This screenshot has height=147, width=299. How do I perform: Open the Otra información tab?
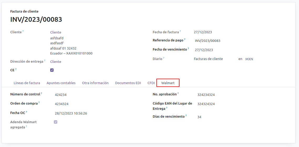point(95,83)
